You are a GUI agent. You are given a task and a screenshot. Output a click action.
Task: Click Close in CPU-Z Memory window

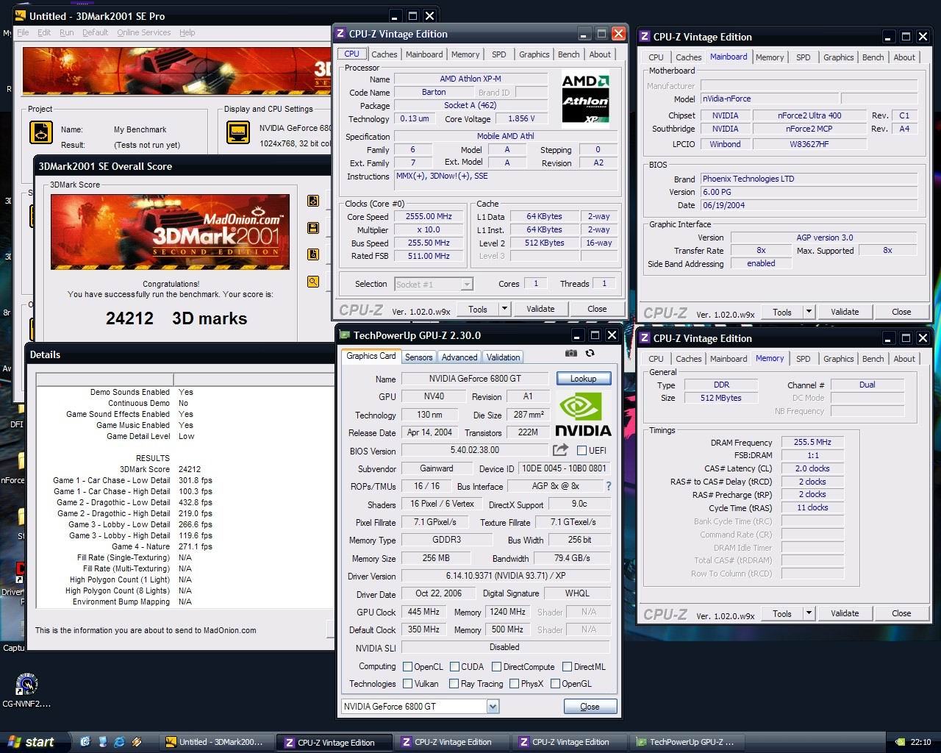(901, 613)
